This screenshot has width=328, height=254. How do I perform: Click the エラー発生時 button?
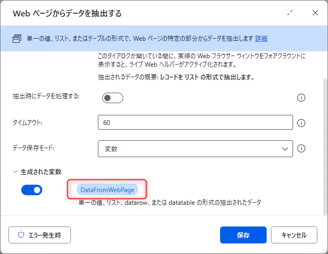coord(40,235)
